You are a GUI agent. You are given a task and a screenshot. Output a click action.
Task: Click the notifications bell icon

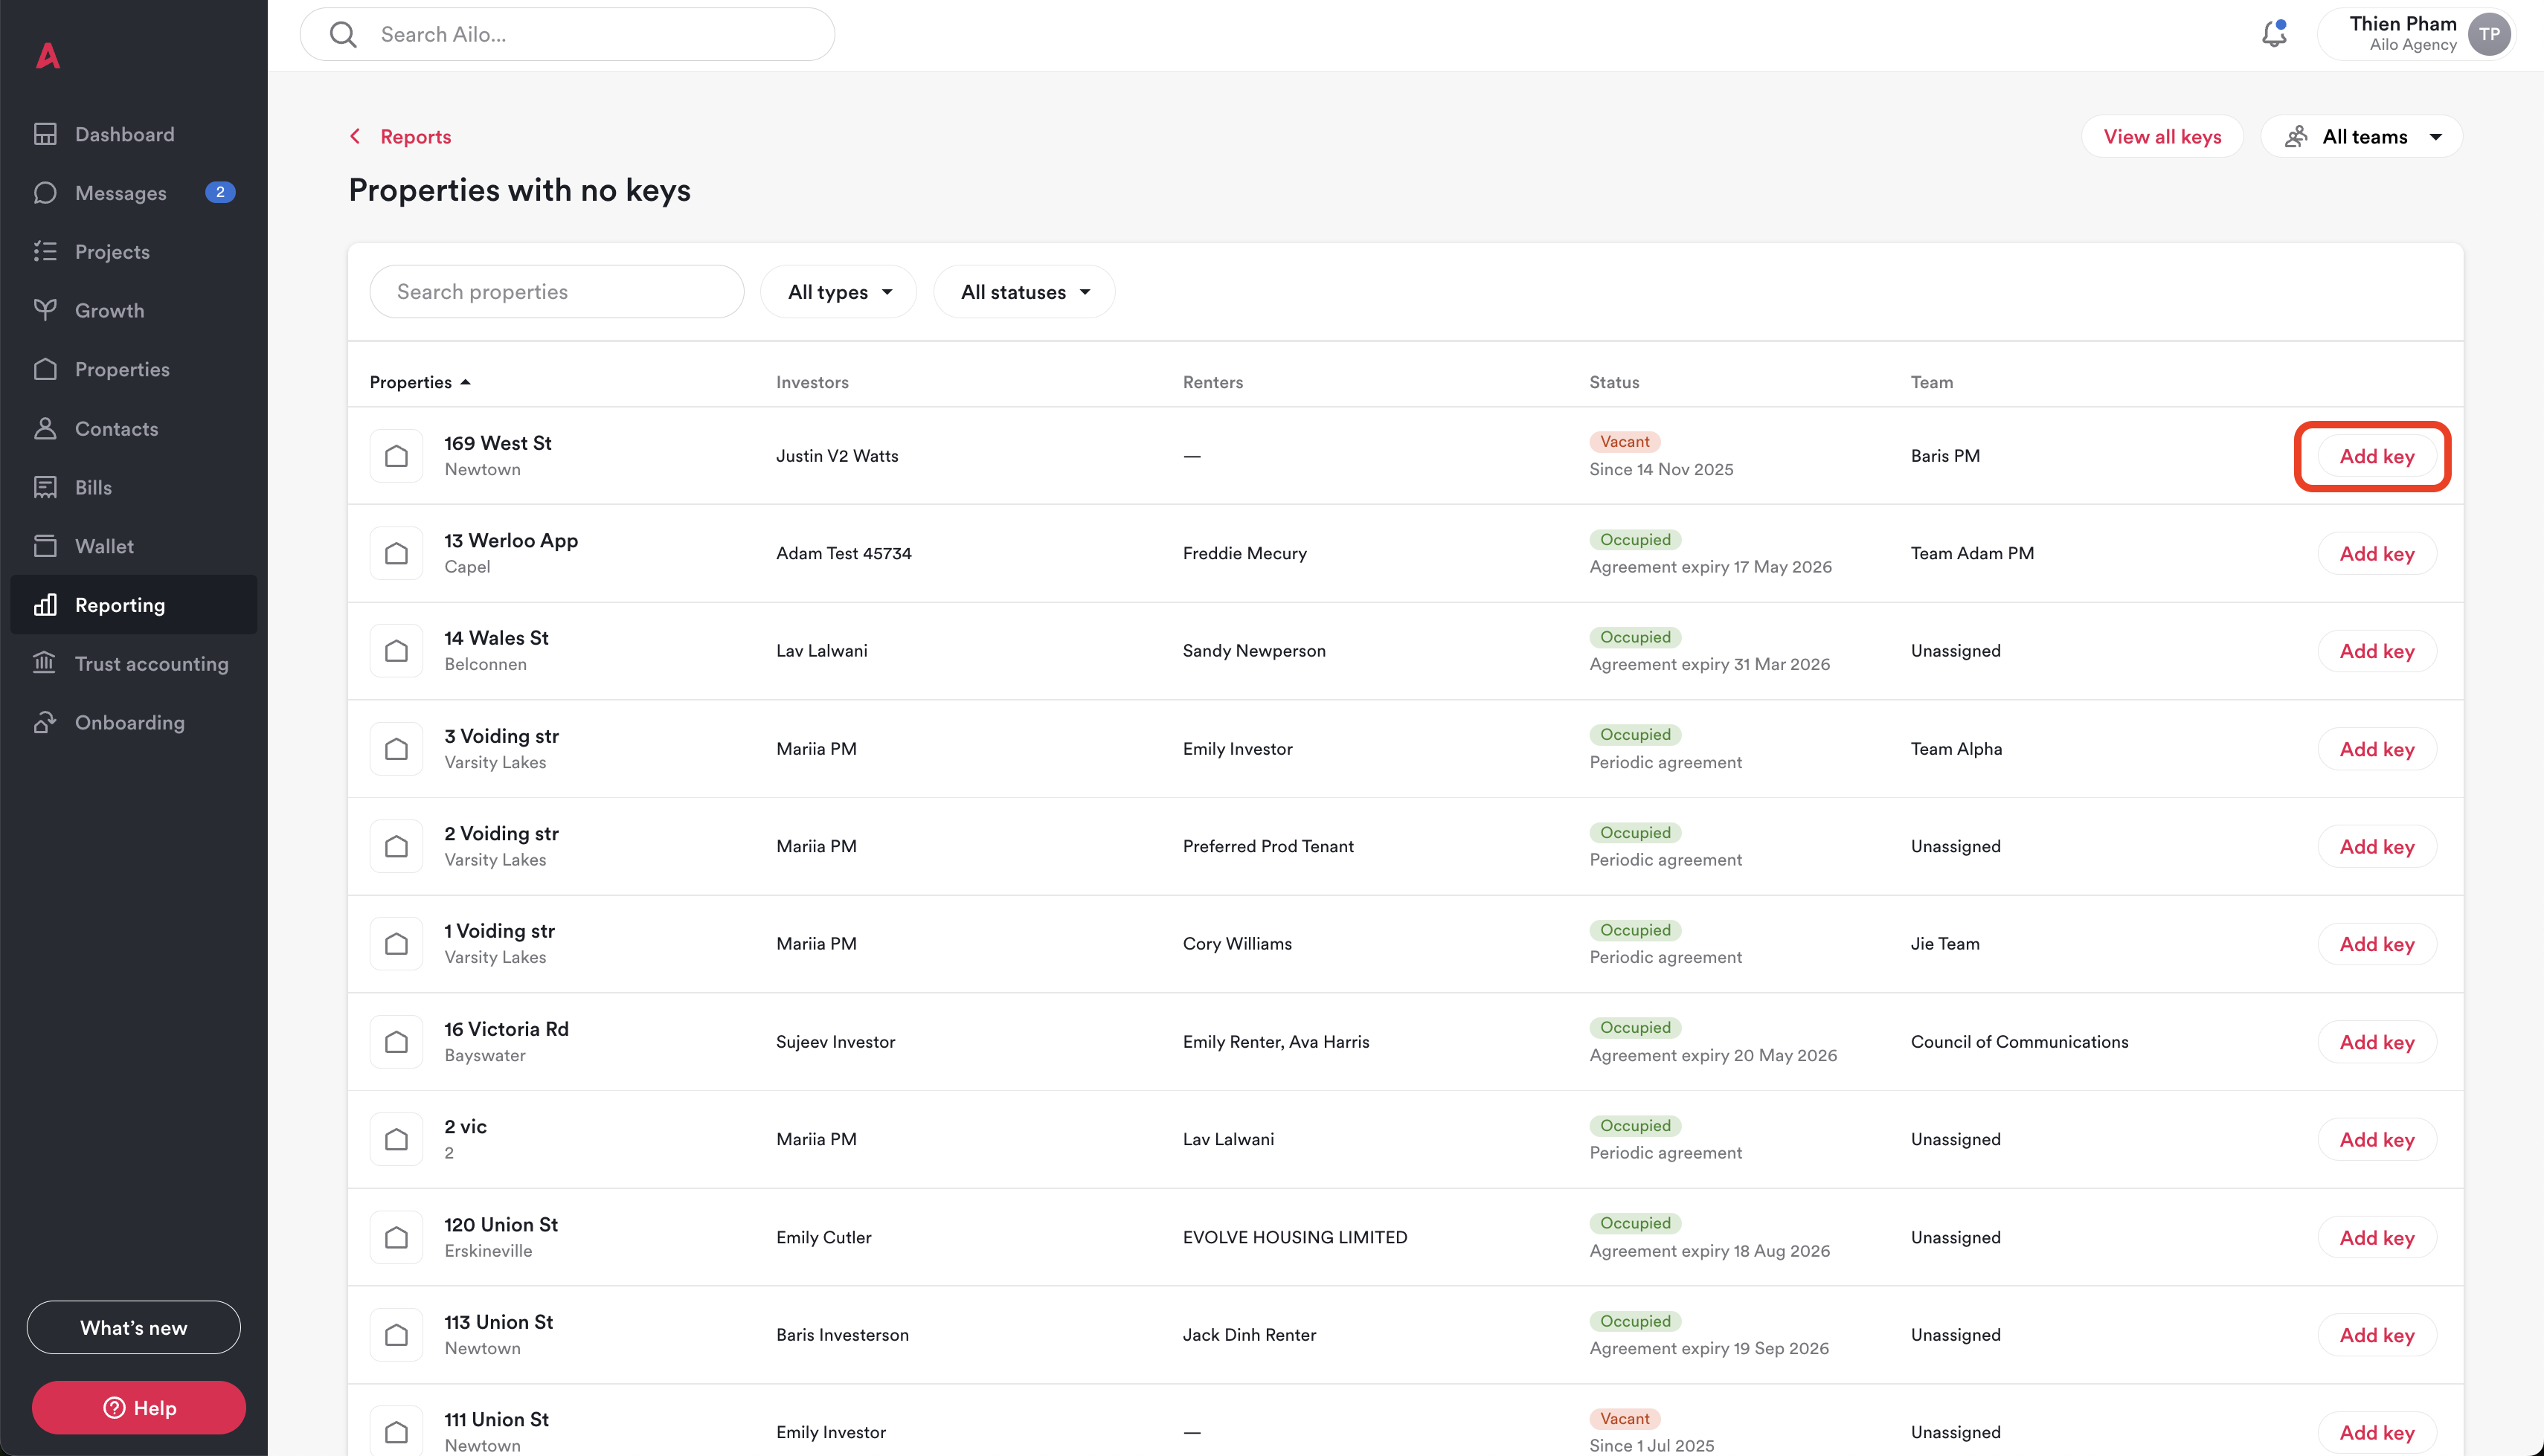point(2273,34)
